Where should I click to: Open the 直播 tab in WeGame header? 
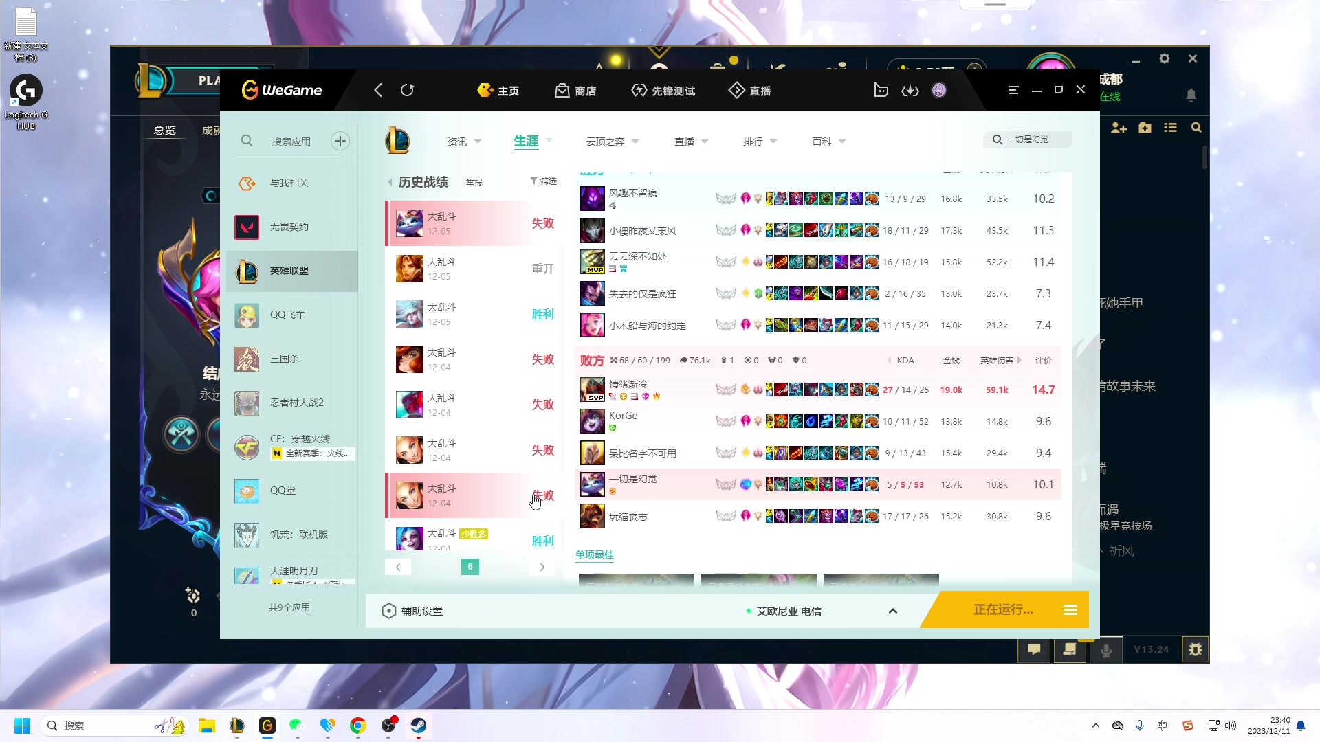point(750,91)
